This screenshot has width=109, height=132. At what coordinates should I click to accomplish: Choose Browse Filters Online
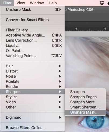(32, 128)
